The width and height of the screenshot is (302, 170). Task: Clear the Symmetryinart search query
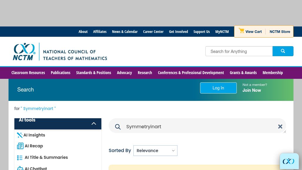280,126
